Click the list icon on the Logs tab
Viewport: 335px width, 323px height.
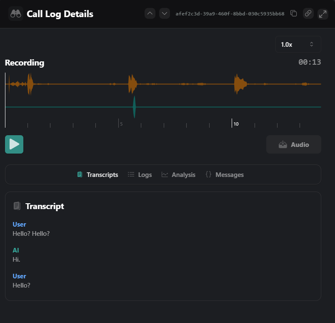tap(130, 174)
